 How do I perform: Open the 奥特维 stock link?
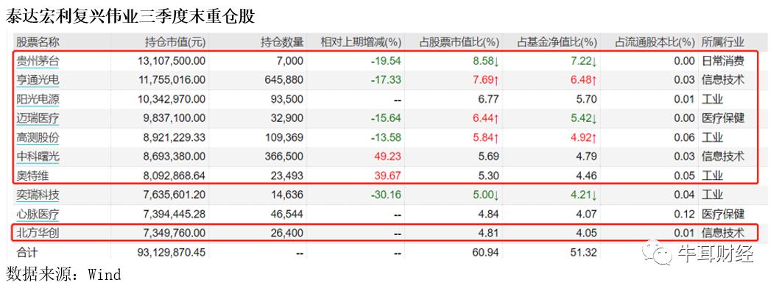pyautogui.click(x=32, y=176)
